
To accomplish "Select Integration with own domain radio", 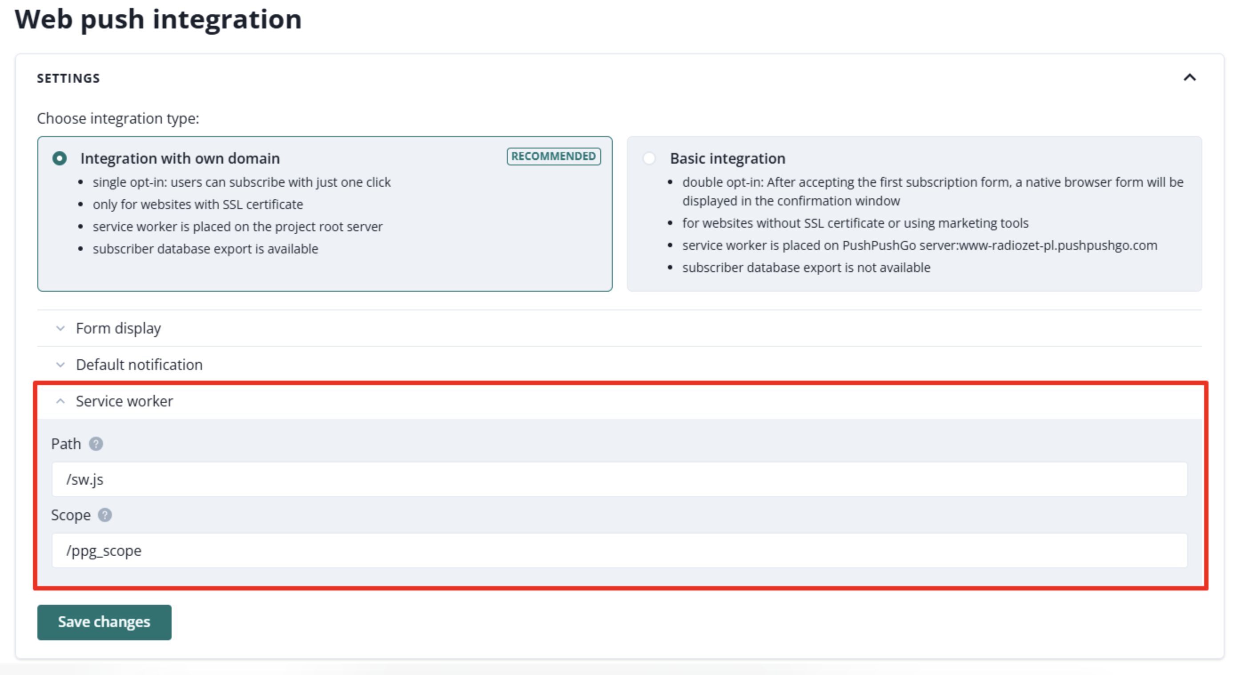I will 60,158.
